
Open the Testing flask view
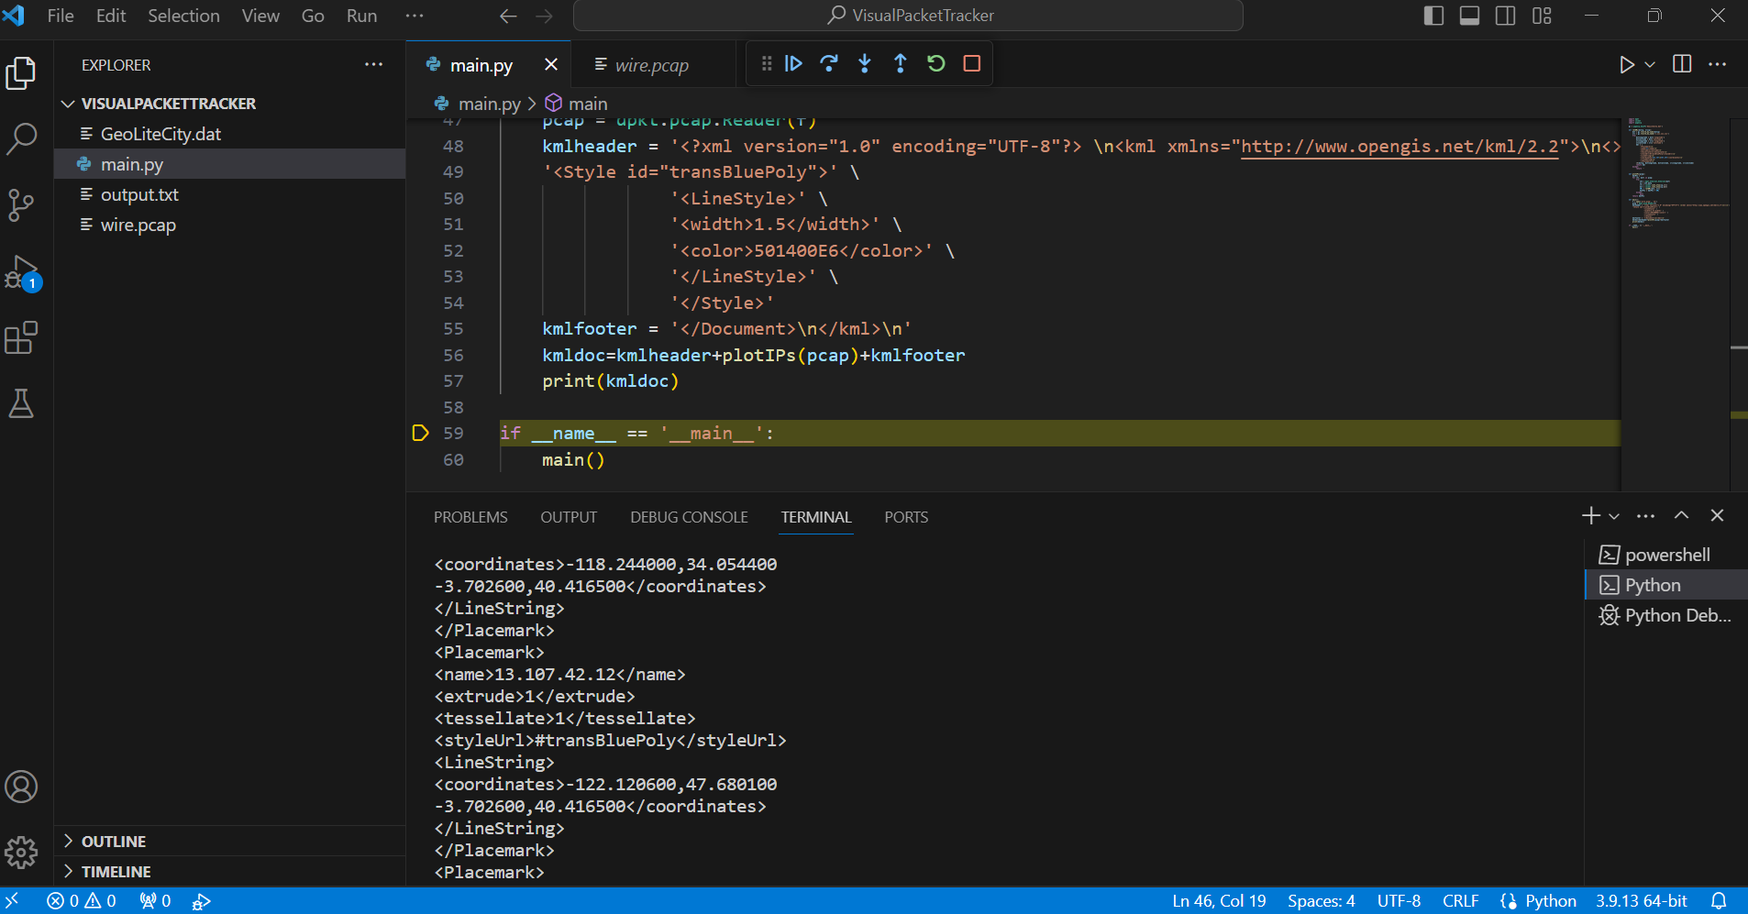point(21,403)
